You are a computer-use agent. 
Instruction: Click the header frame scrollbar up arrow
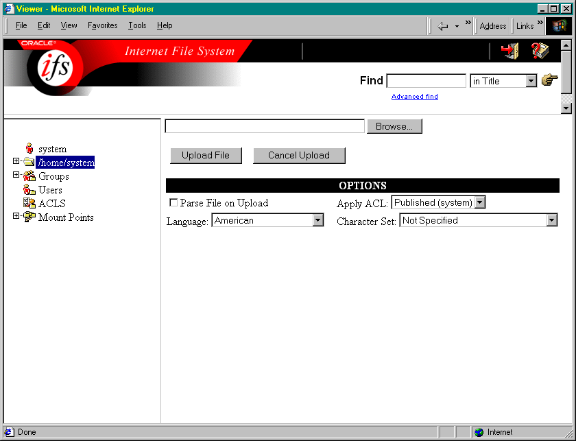tap(566, 45)
